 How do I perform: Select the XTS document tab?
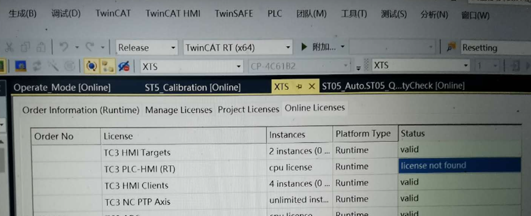pyautogui.click(x=281, y=87)
